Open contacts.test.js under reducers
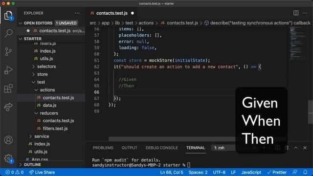Image resolution: width=313 pixels, height=176 pixels. point(58,121)
